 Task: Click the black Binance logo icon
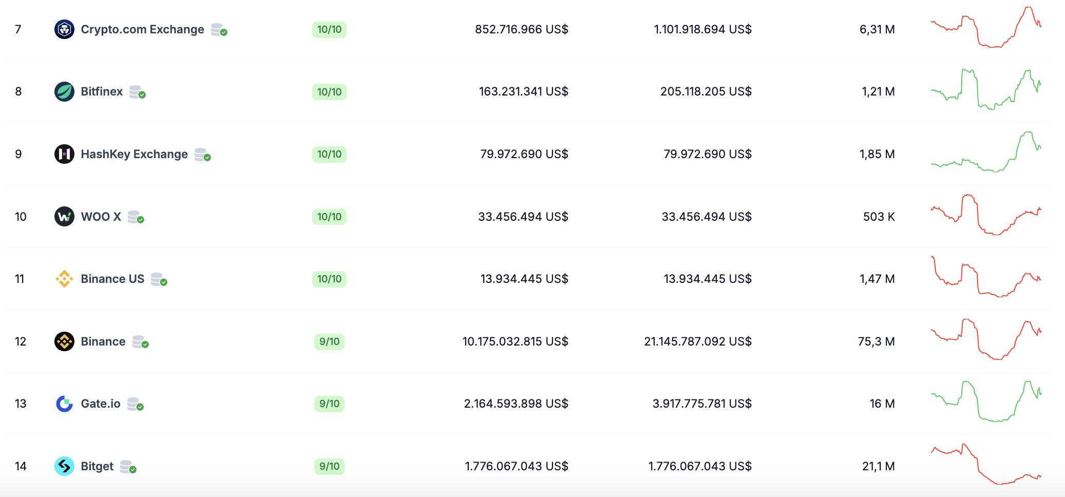pyautogui.click(x=64, y=341)
